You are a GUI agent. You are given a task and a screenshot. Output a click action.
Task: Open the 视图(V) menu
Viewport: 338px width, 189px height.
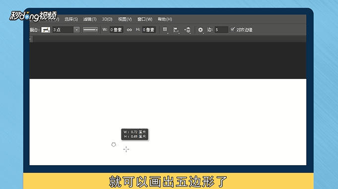pos(125,19)
